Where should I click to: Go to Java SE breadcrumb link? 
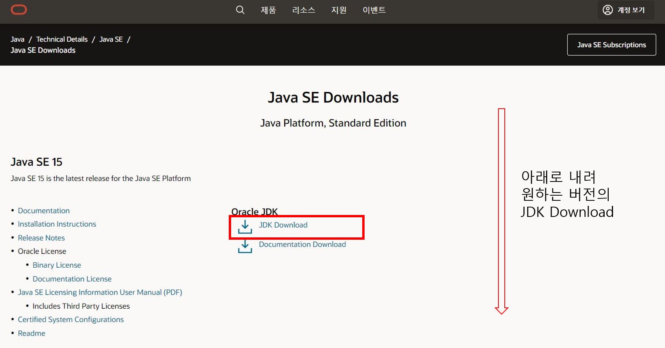pos(111,39)
